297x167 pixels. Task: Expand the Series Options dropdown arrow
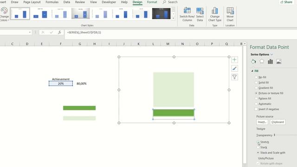coord(271,55)
